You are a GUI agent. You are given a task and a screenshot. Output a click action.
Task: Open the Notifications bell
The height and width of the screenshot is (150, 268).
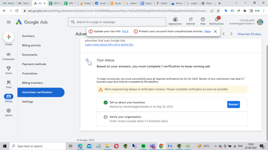pyautogui.click(x=216, y=20)
